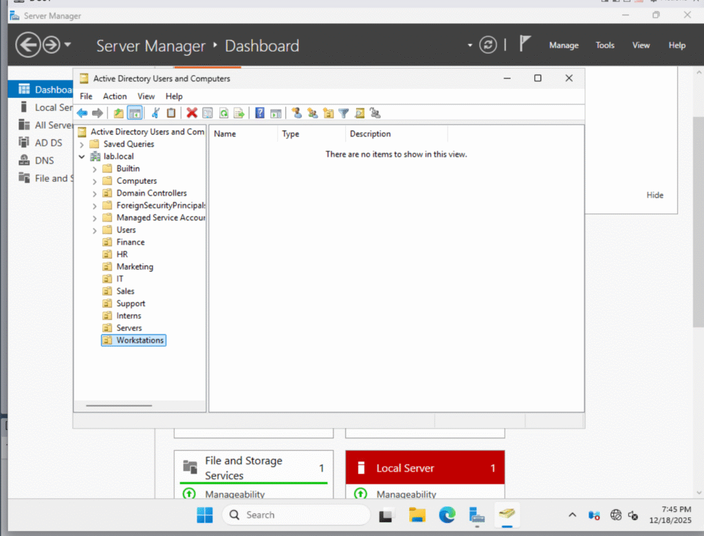Select the Finance organizational unit
Image resolution: width=704 pixels, height=536 pixels.
(130, 242)
